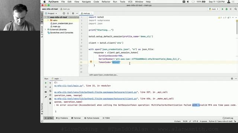The height and width of the screenshot is (133, 238).
Task: Open Run panel settings gear
Action: click(232, 79)
